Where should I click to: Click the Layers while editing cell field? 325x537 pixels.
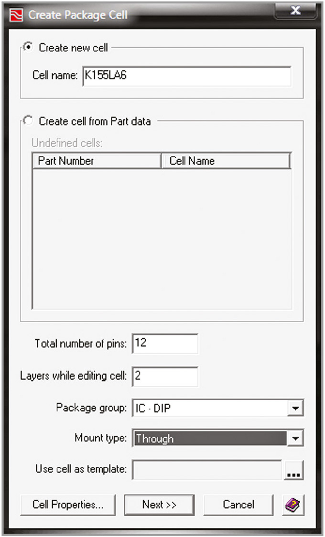pyautogui.click(x=164, y=376)
